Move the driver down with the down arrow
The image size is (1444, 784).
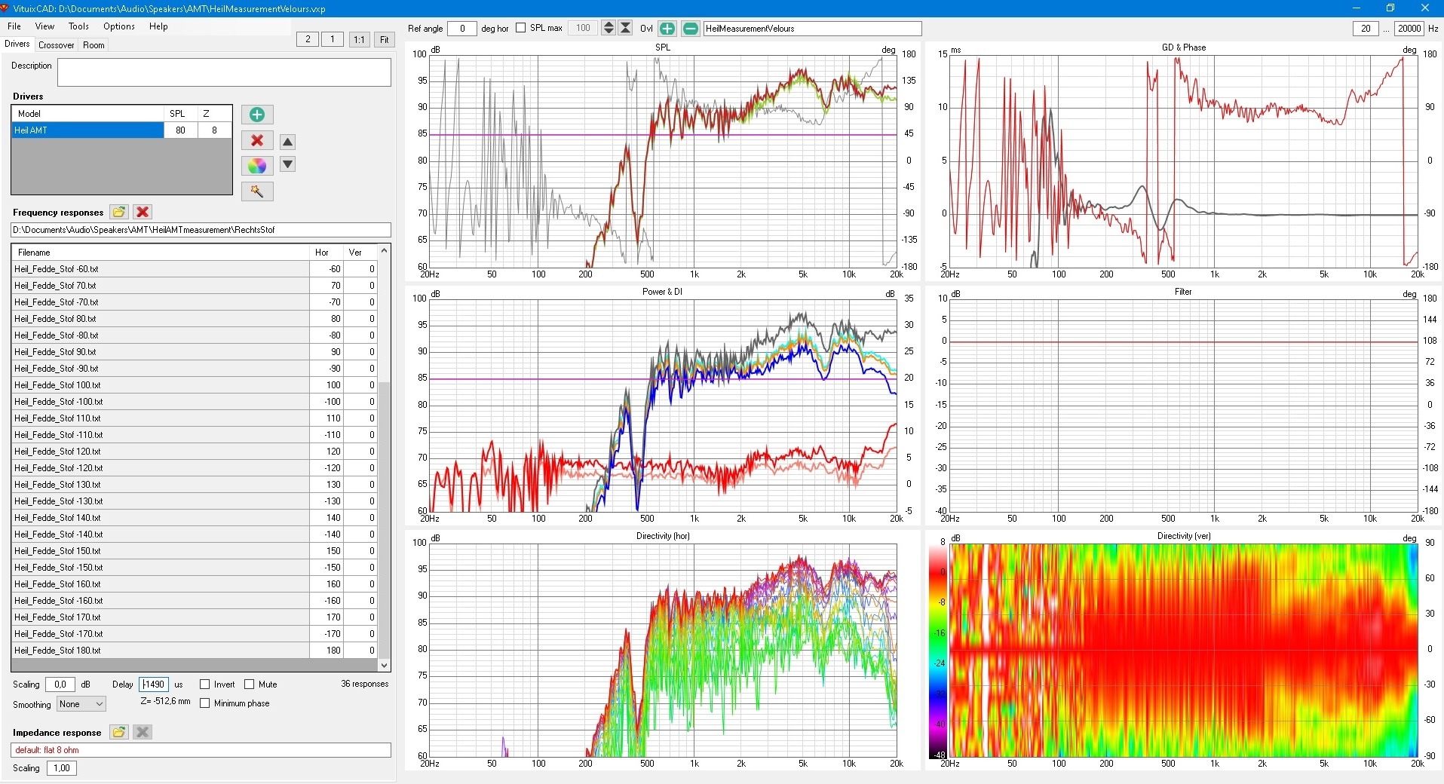(x=287, y=164)
